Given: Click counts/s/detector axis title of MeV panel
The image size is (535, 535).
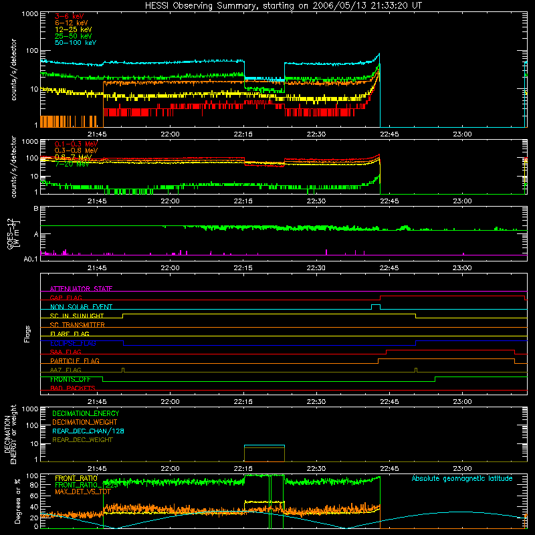Looking at the screenshot, I should 13,167.
